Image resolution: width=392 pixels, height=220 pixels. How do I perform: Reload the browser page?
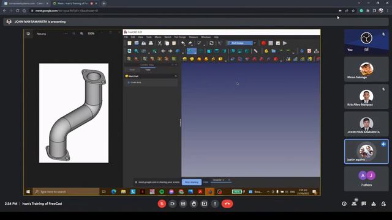[x=18, y=11]
